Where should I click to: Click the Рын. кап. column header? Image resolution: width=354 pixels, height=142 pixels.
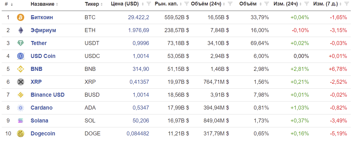(x=166, y=4)
